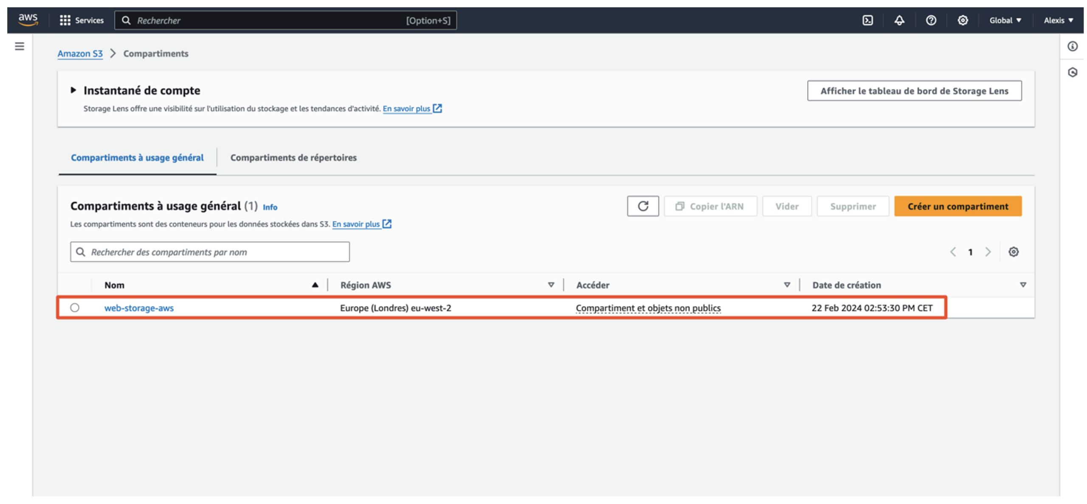The height and width of the screenshot is (504, 1087).
Task: Select the web-storage-aws radio button
Action: tap(75, 308)
